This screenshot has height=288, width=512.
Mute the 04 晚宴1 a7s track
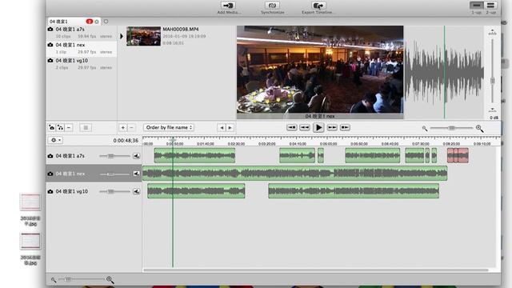(x=136, y=156)
